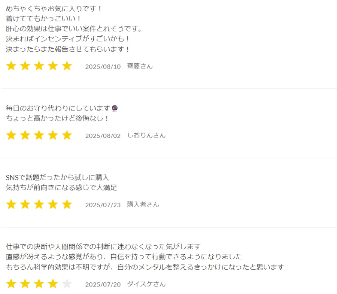Image resolution: width=337 pixels, height=294 pixels.
Task: Click the reviewer name 購入者さん
Action: (143, 204)
